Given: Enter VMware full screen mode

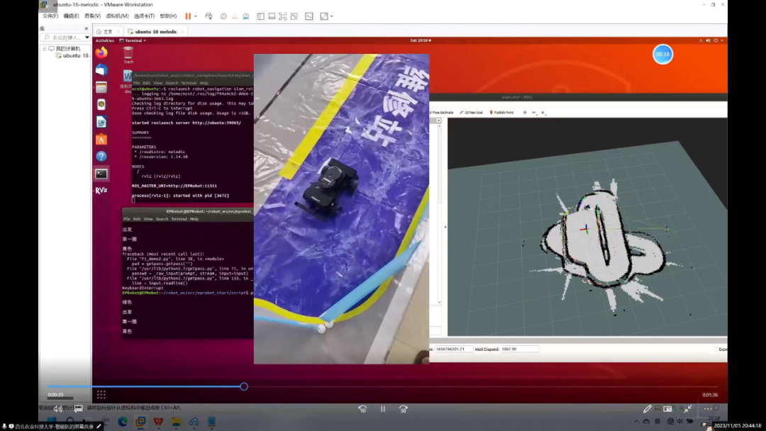Looking at the screenshot, I should point(282,16).
